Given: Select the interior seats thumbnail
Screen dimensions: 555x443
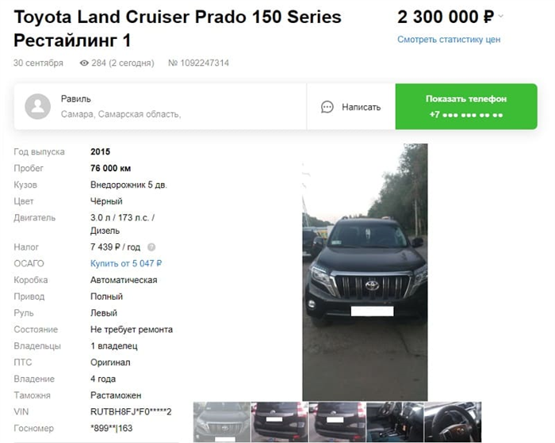Looking at the screenshot, I should pos(395,422).
